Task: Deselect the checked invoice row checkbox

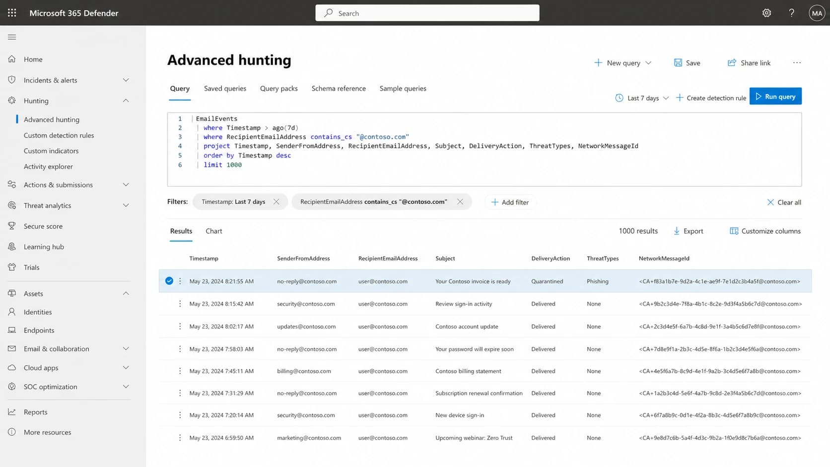Action: pos(169,281)
